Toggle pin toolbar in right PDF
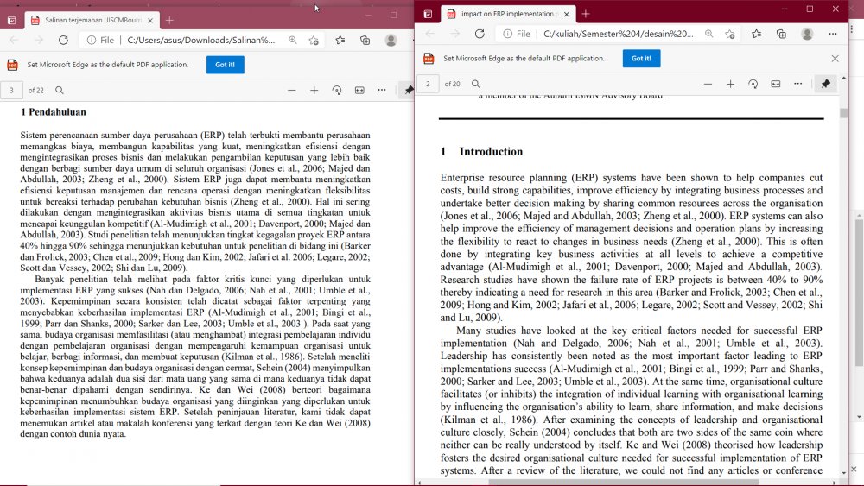This screenshot has width=864, height=486. coord(825,84)
